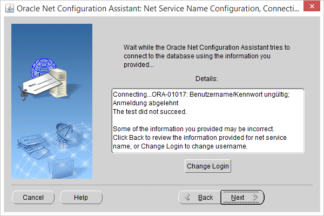324x216 pixels.
Task: Cancel the Net Configuration Assistant
Action: tap(33, 198)
